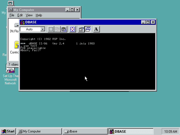Close the My Computer window
The image size is (180, 135).
coord(77,10)
